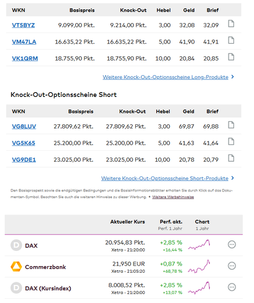Follow Weitere Knock-Out-Optionsscheine Short-Produkte link
The height and width of the screenshot is (303, 254).
(165, 178)
